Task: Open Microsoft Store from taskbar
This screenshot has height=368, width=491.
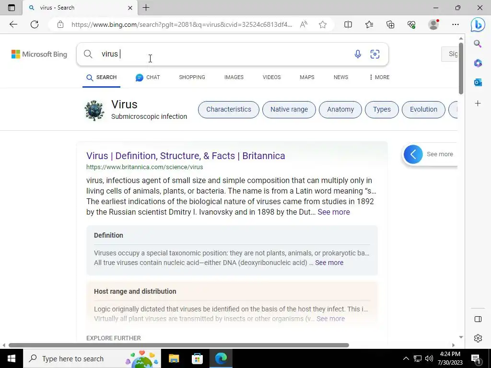Action: [197, 358]
